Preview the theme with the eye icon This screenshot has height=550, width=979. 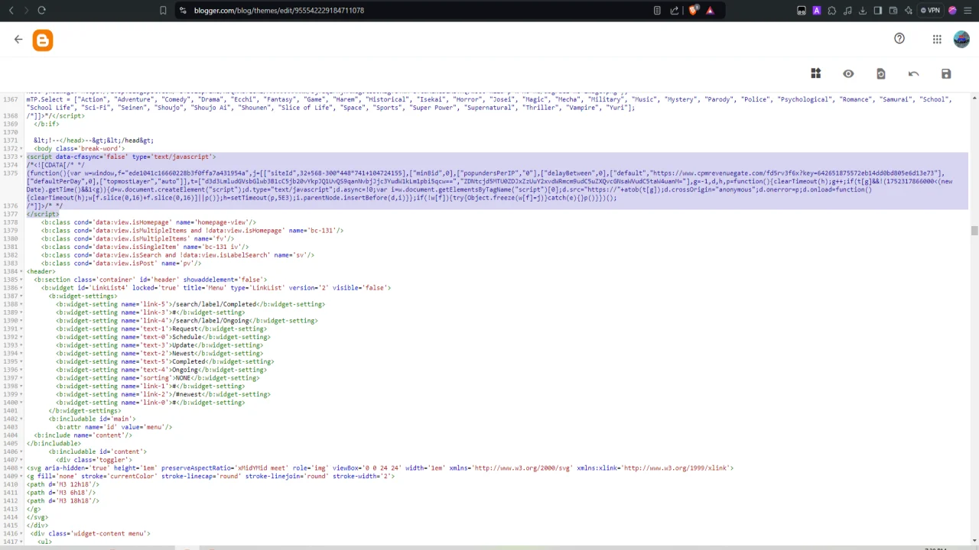click(848, 74)
